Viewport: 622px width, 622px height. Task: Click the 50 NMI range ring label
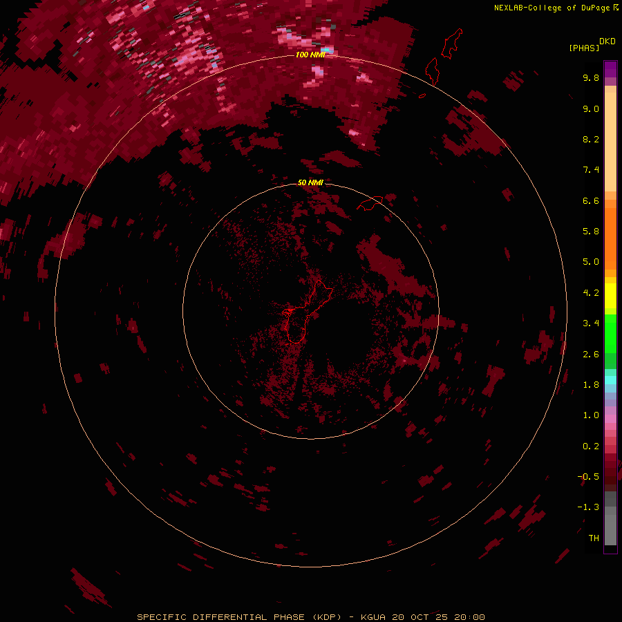(x=310, y=182)
